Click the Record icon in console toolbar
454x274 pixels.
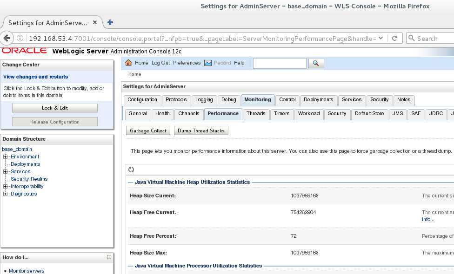click(207, 63)
